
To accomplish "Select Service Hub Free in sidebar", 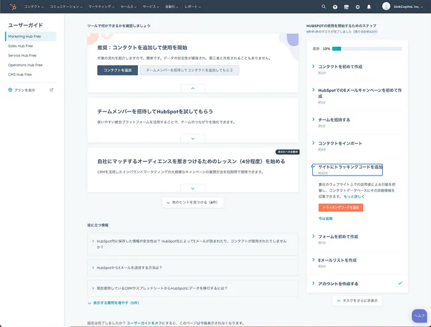I will tap(22, 55).
